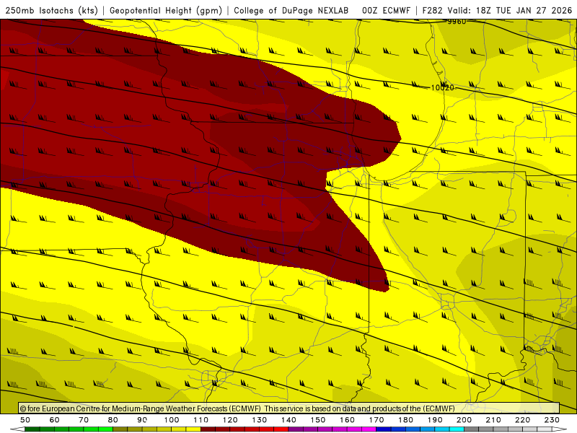Click the 50 value on the colorbar
This screenshot has width=577, height=433.
[25, 420]
